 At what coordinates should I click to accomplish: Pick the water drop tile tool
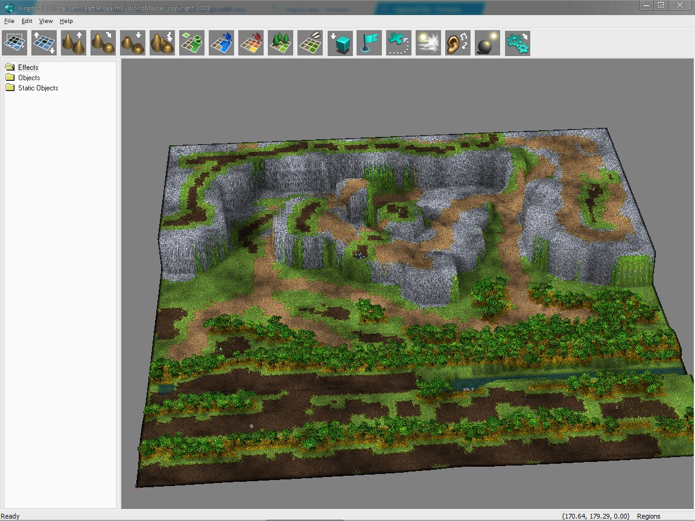pos(221,43)
